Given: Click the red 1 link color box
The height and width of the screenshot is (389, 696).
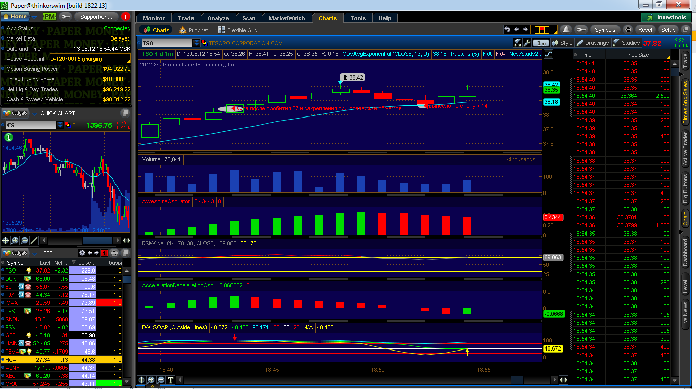Looking at the screenshot, I should 104,253.
